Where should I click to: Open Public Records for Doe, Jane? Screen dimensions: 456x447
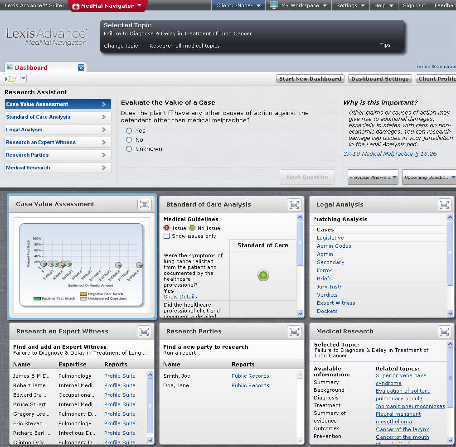(250, 385)
